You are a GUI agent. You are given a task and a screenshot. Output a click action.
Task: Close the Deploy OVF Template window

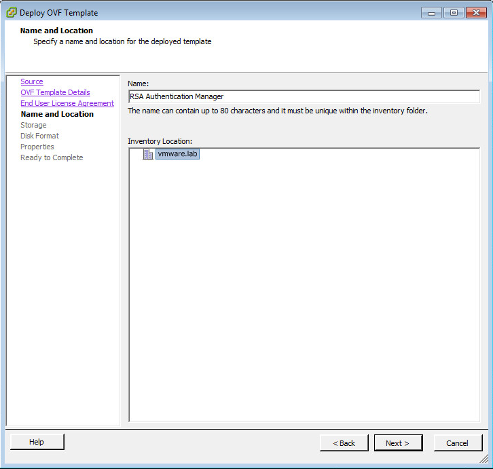(476, 13)
